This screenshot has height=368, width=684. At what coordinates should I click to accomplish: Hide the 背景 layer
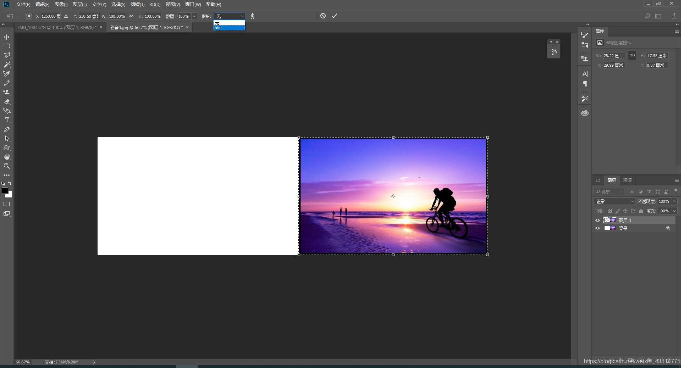point(597,228)
